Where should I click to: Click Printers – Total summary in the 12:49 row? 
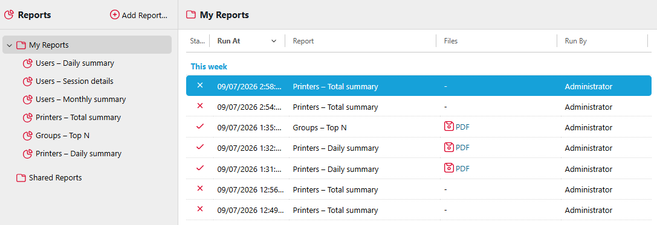[x=335, y=210]
